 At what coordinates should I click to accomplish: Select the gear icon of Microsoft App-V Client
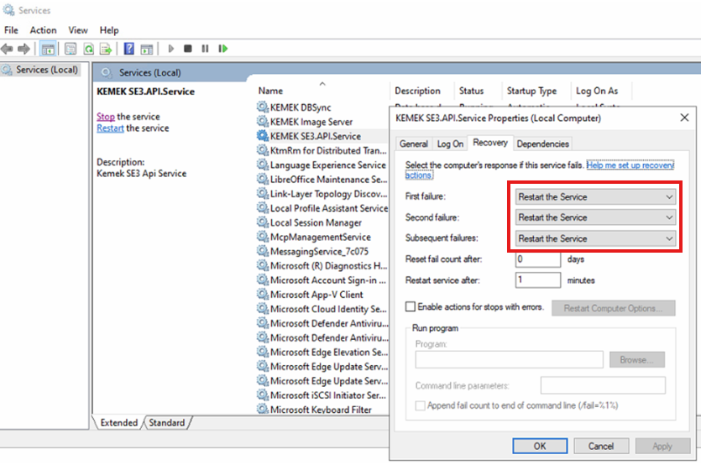point(263,295)
